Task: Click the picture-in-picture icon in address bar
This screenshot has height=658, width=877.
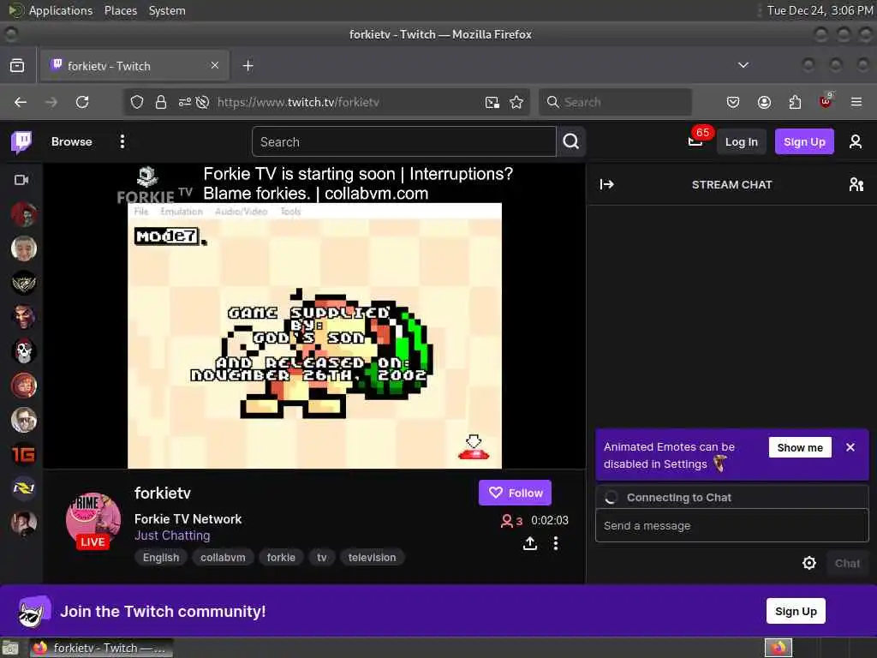Action: pos(492,102)
